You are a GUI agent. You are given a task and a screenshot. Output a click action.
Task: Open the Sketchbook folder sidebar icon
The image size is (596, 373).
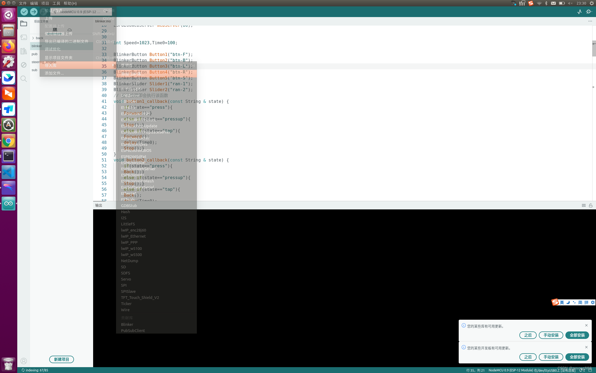pyautogui.click(x=24, y=23)
